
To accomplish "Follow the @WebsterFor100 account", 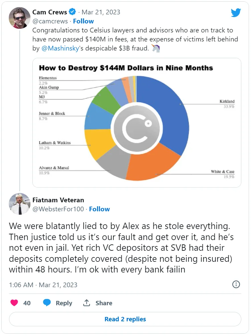I will point(99,209).
